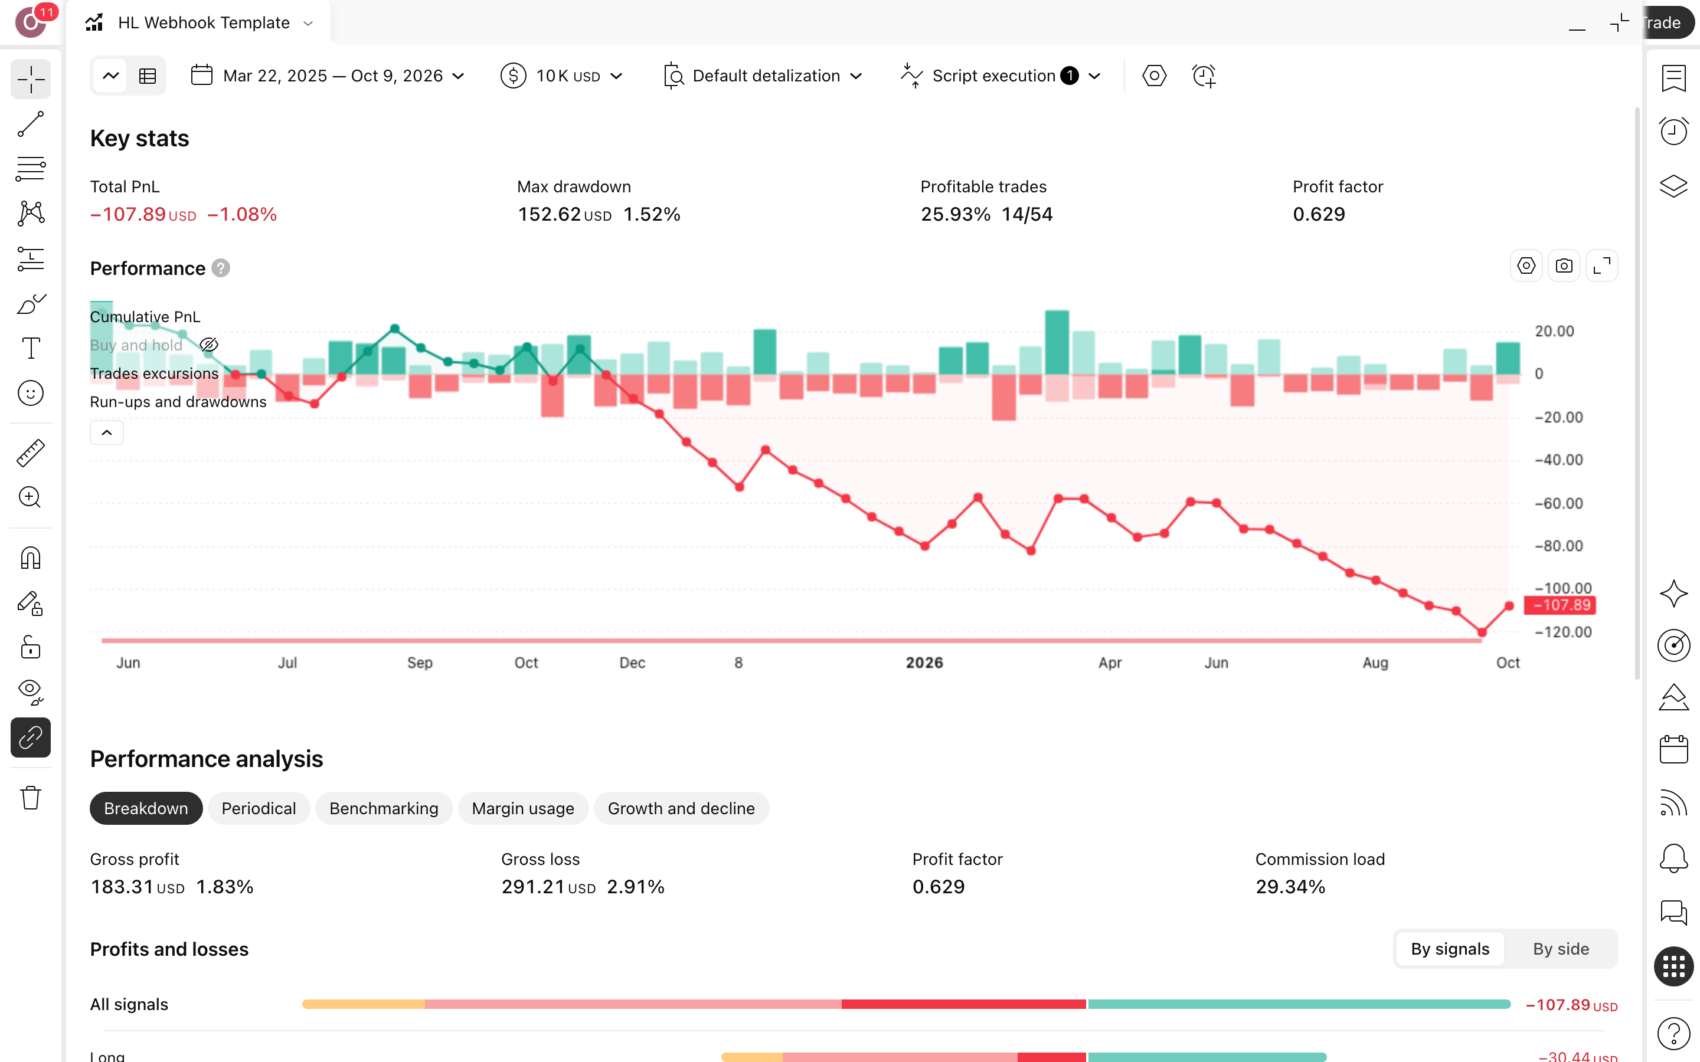Toggle Run-ups and drawdowns legend item
The height and width of the screenshot is (1062, 1700).
[x=178, y=402]
